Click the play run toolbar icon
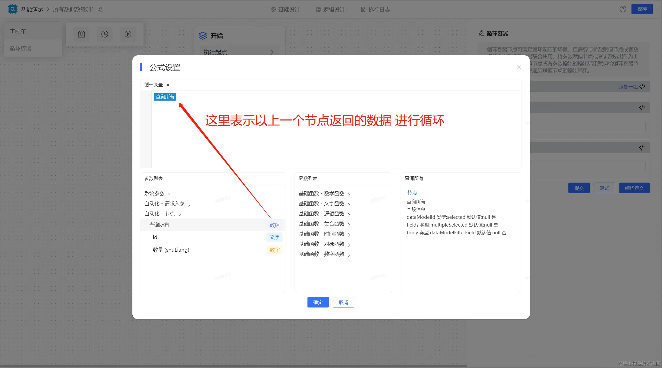The height and width of the screenshot is (368, 662). pos(128,34)
